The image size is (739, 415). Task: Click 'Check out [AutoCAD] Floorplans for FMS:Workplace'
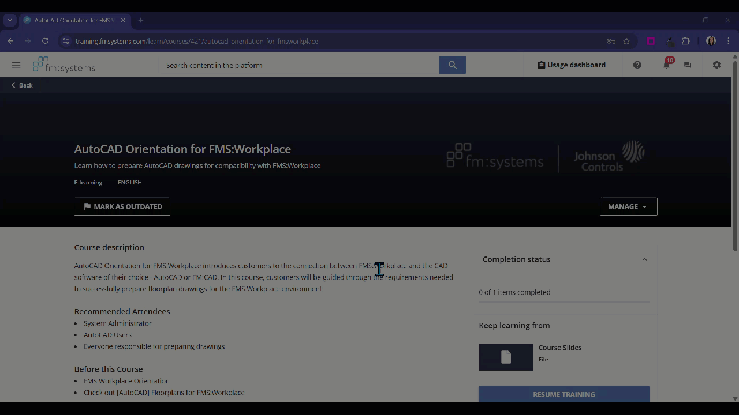[x=164, y=393]
